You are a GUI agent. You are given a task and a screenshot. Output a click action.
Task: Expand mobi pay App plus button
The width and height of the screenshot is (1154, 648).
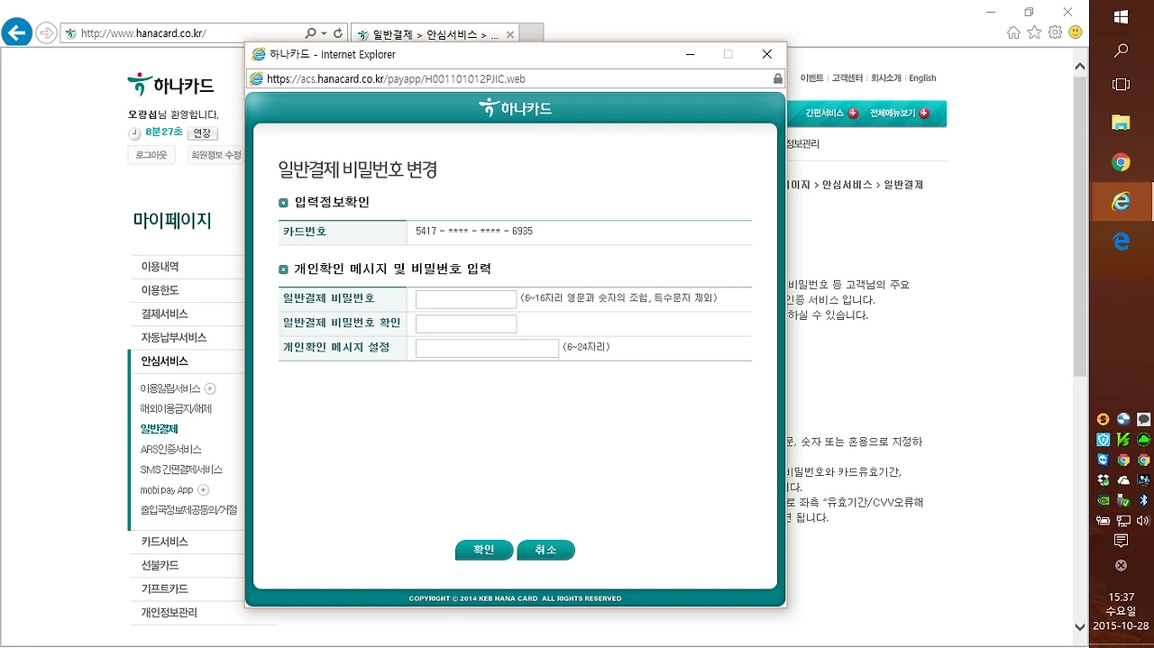click(x=203, y=490)
